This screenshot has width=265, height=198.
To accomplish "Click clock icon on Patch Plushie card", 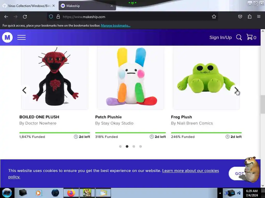I will tap(152, 137).
